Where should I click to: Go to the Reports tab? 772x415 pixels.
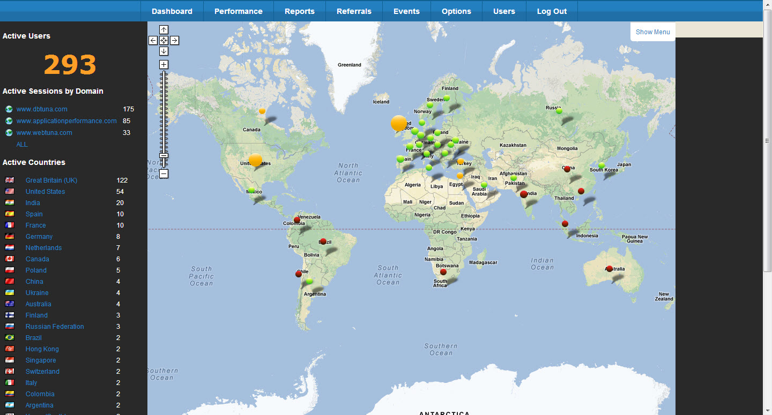tap(299, 11)
